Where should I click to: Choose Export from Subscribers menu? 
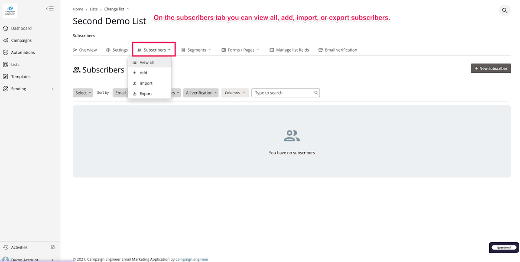point(149,94)
